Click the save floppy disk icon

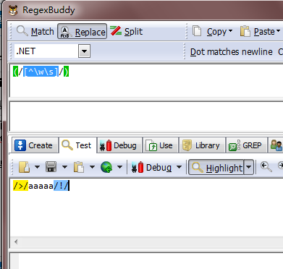[51, 167]
